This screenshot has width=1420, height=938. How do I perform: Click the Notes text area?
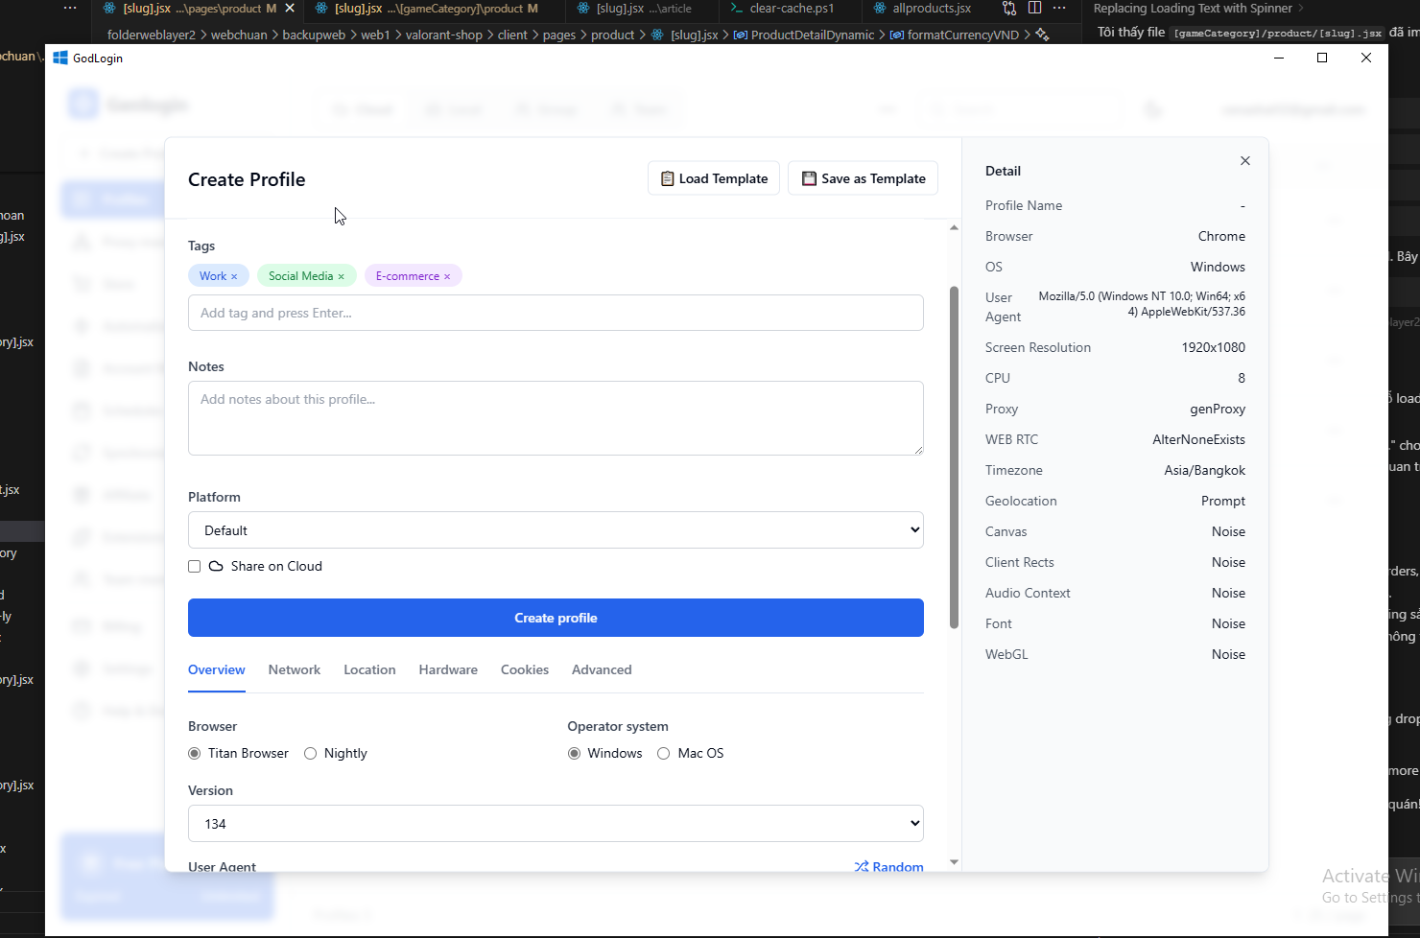tap(556, 418)
